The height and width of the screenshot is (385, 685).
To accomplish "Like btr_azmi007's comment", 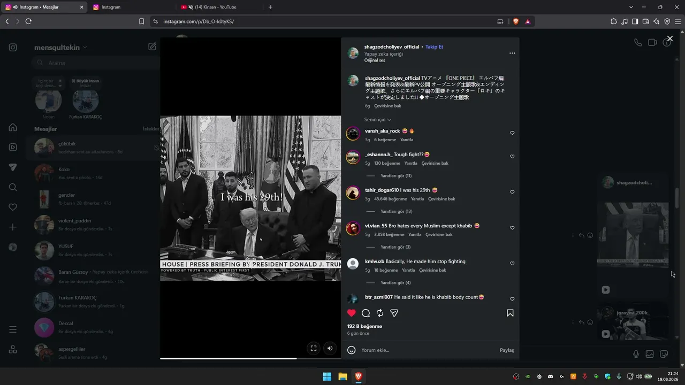I will tap(512, 299).
